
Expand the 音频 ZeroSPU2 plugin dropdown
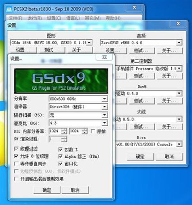[179, 43]
